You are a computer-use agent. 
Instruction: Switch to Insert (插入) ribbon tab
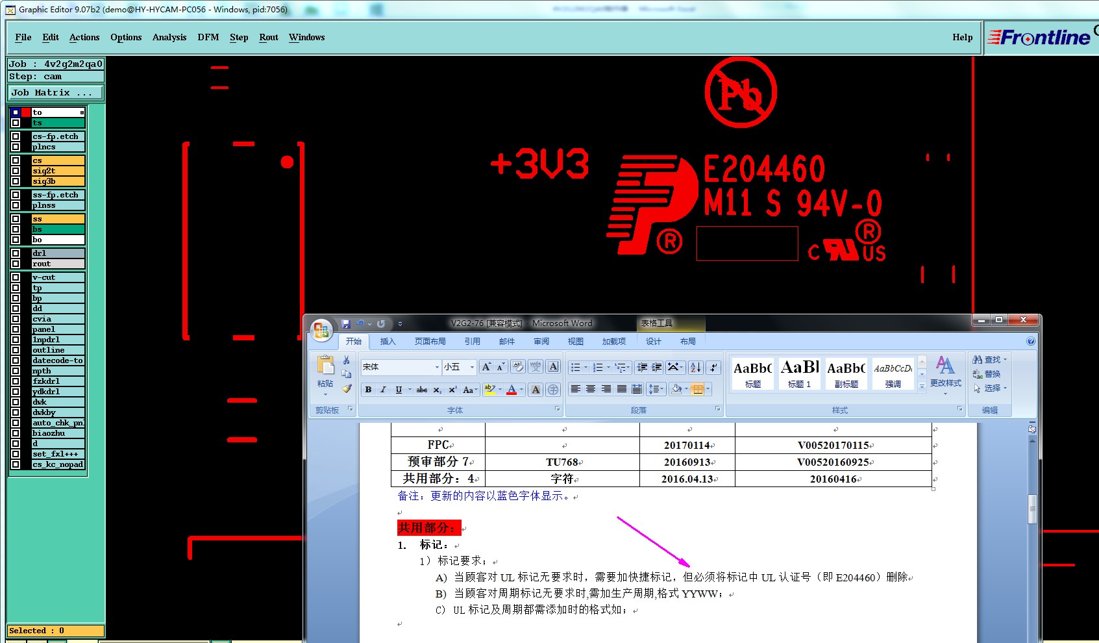(388, 341)
